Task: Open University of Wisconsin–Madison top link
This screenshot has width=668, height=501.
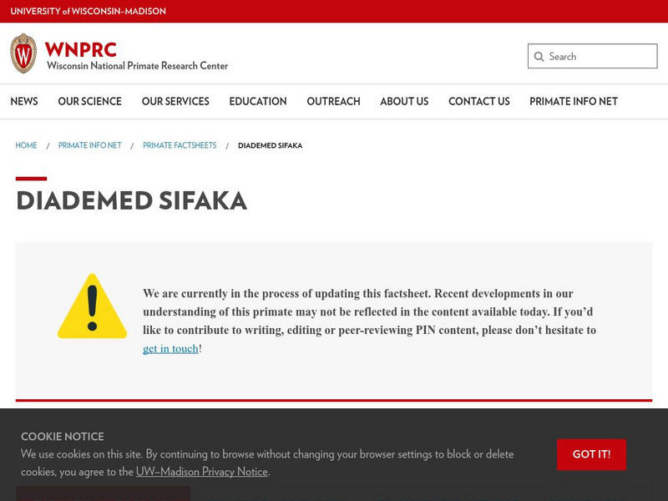Action: click(x=89, y=11)
